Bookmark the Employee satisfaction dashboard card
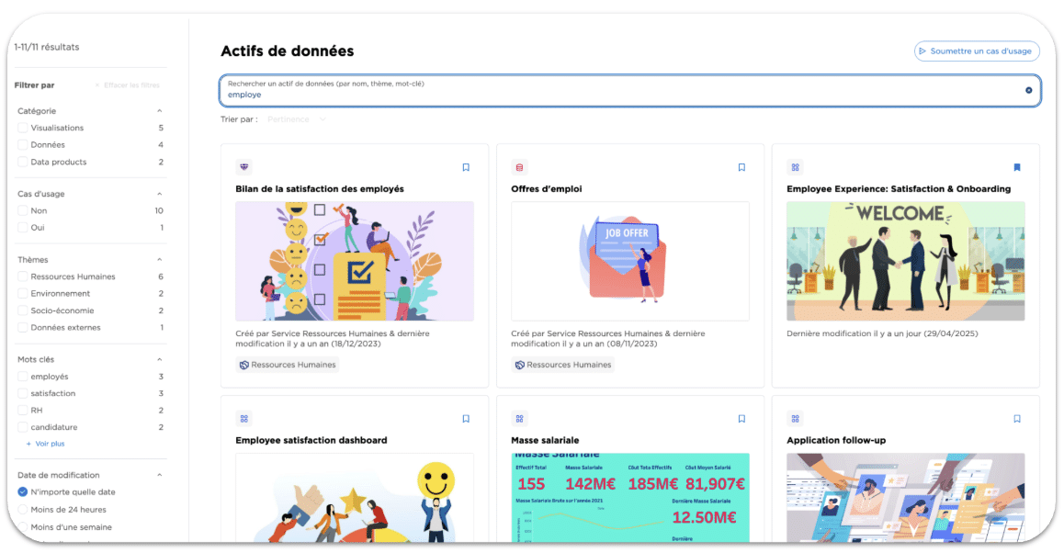The width and height of the screenshot is (1064, 553). (466, 419)
